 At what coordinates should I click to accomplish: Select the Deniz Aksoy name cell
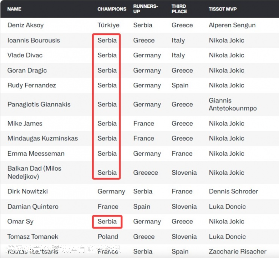(26, 25)
